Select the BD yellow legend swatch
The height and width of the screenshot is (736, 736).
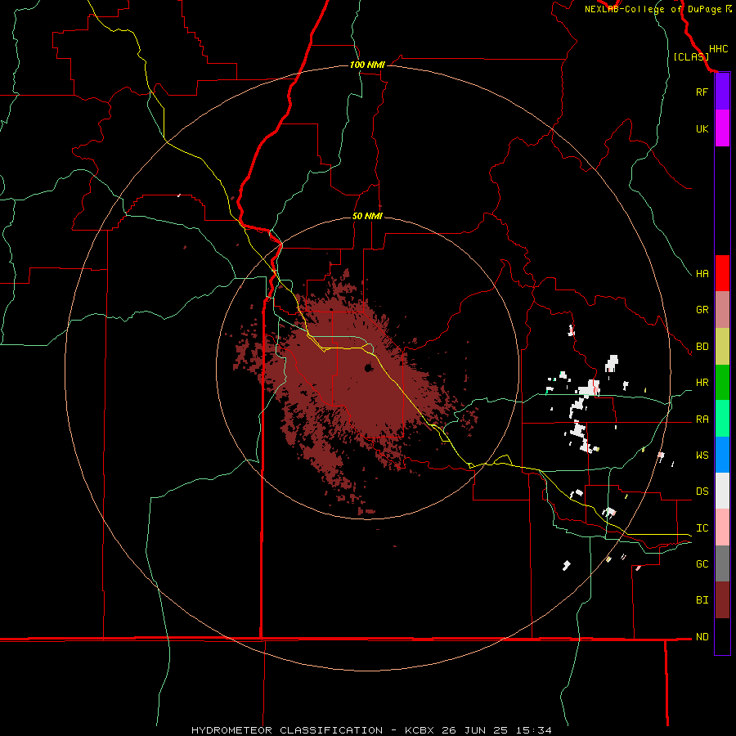[x=722, y=347]
